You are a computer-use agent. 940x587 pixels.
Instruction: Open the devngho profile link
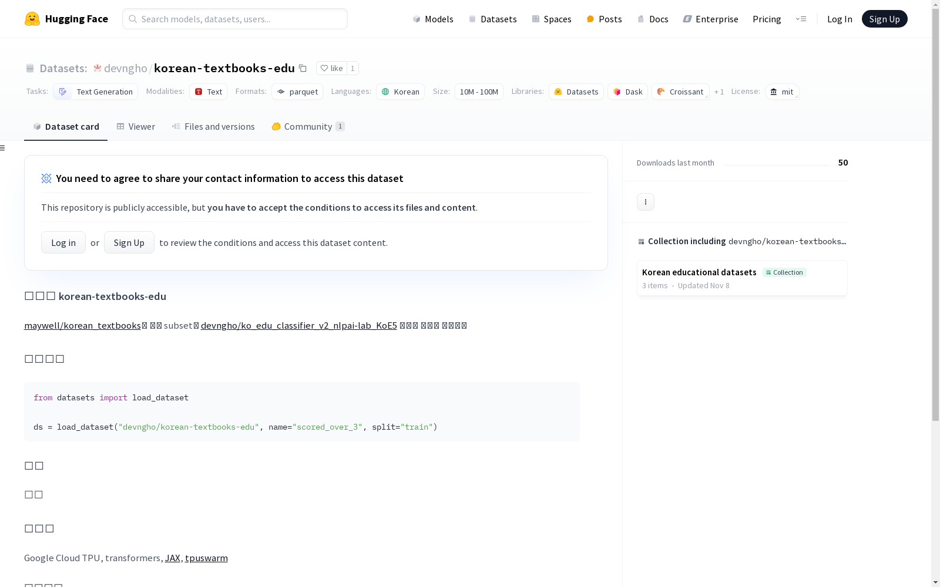pyautogui.click(x=126, y=68)
